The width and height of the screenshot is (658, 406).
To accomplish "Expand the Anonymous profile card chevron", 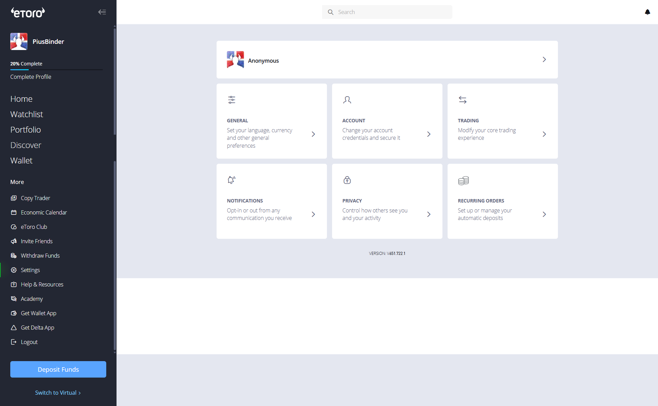I will coord(544,60).
